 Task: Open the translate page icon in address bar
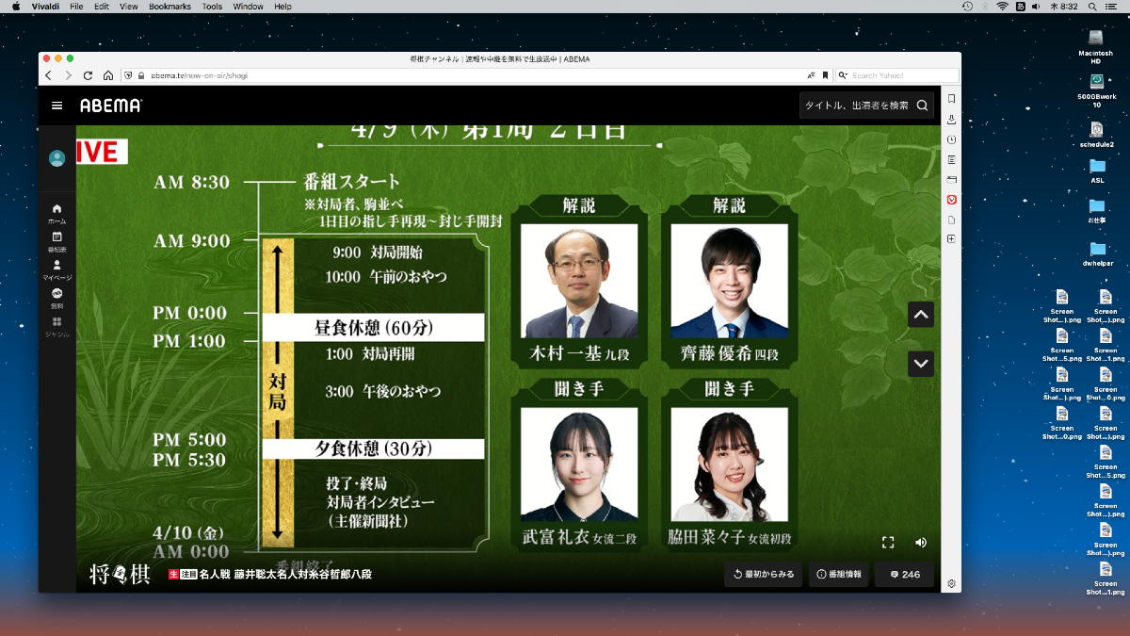pos(811,75)
